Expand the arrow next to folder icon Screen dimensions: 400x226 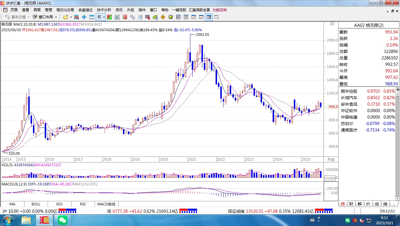(71, 17)
